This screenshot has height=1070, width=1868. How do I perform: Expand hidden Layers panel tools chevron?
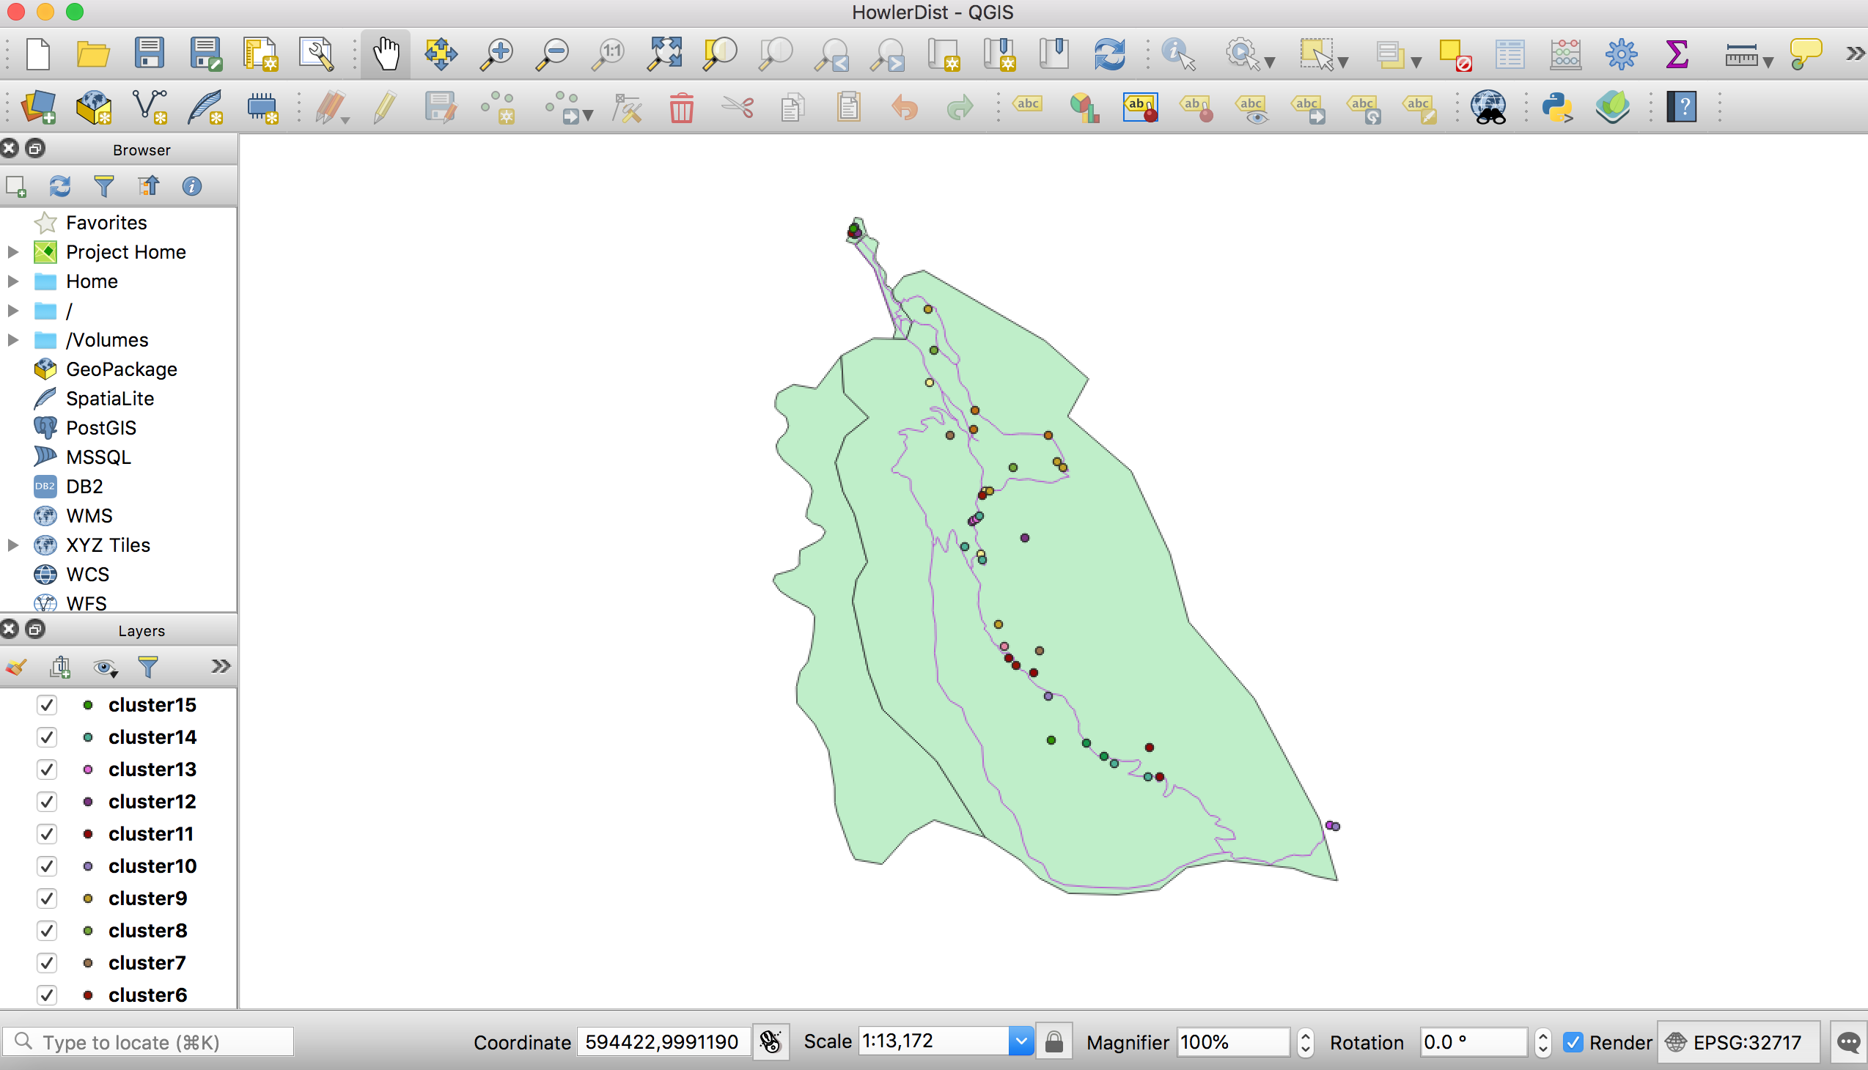coord(221,666)
